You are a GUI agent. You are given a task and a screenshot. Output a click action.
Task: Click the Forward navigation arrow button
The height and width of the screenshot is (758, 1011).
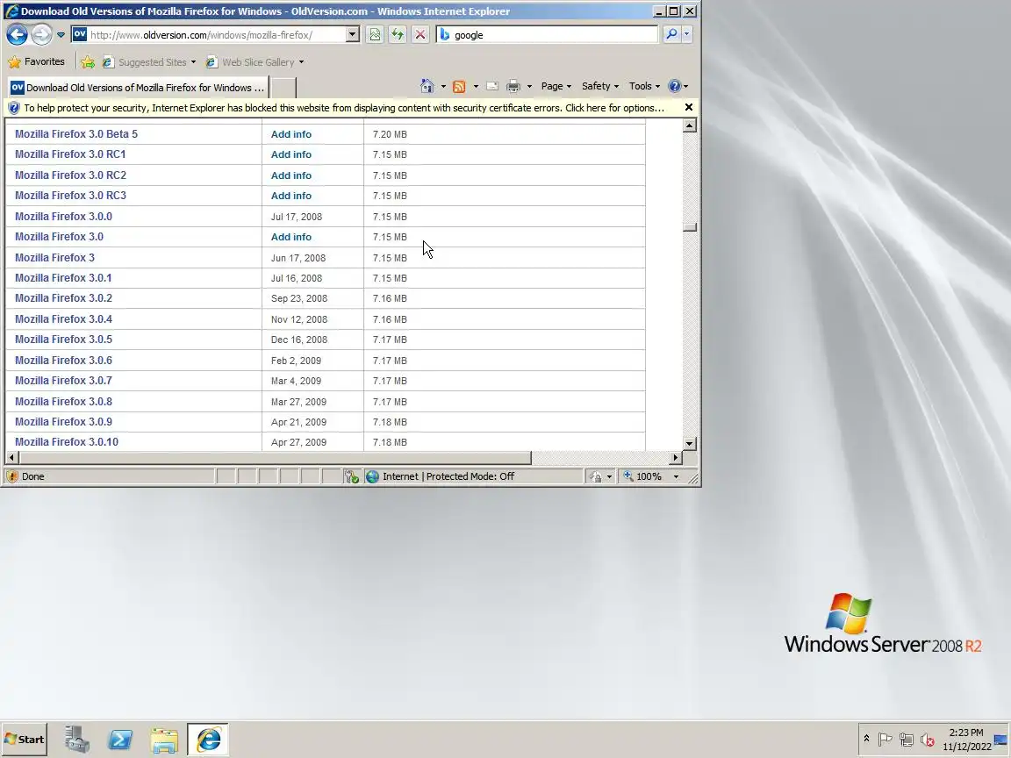41,35
